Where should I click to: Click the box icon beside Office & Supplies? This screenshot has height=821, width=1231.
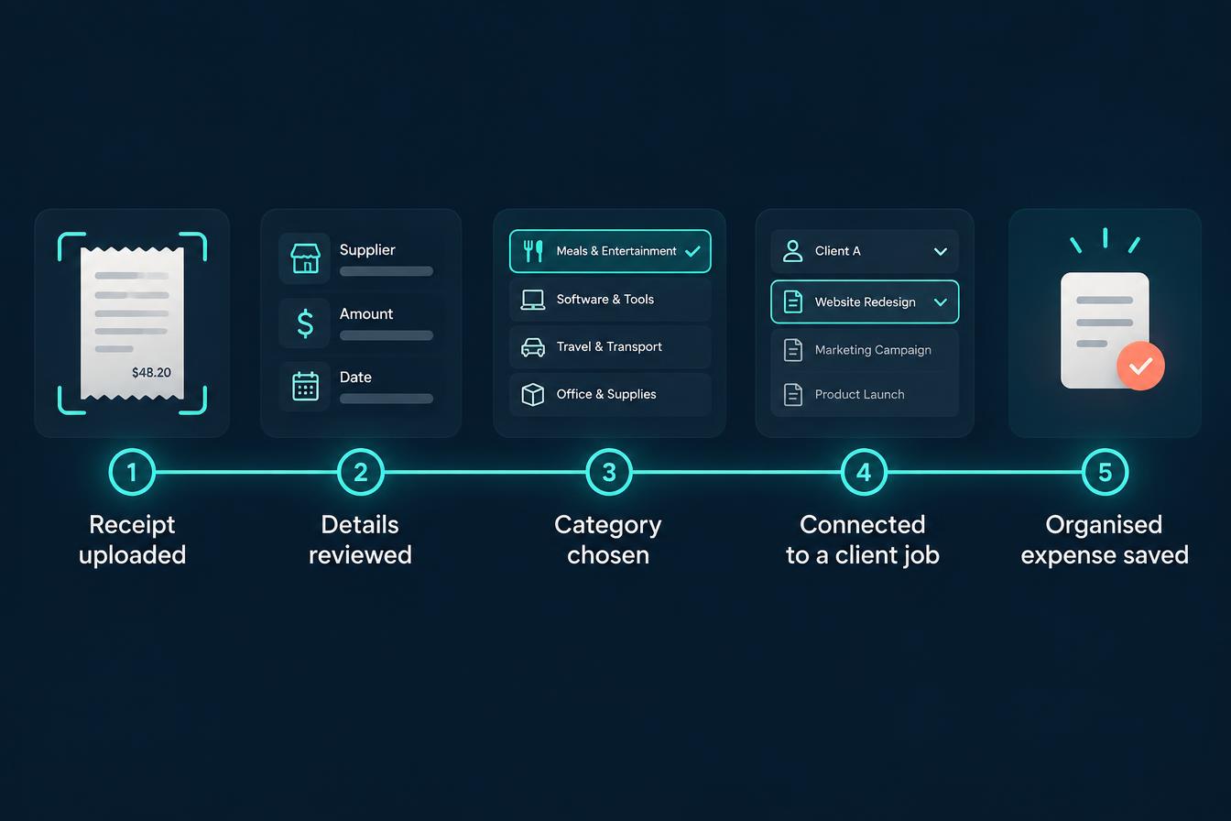pyautogui.click(x=533, y=394)
